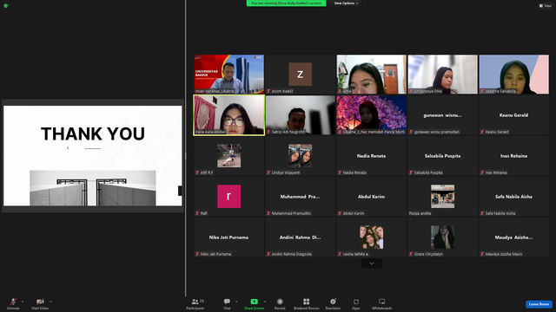Select the raisha lathifa a. tile
The image size is (556, 312).
point(371,237)
